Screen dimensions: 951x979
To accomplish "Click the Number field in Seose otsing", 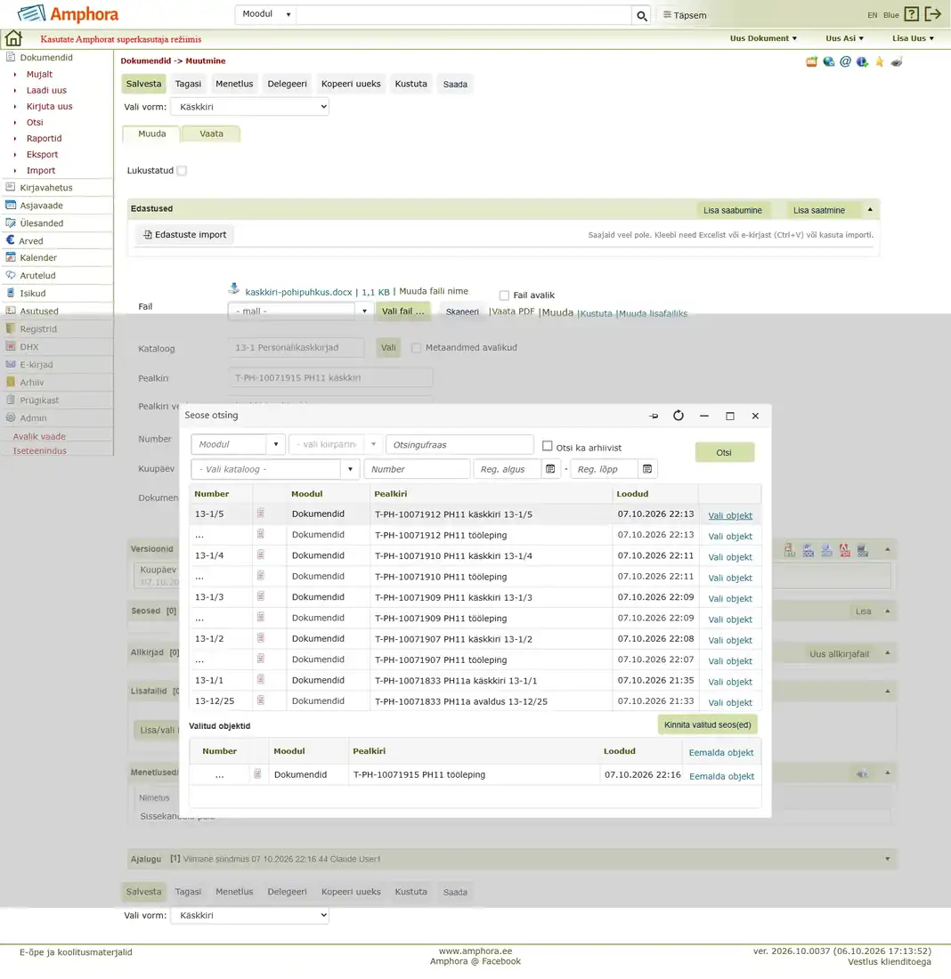I will [x=417, y=469].
